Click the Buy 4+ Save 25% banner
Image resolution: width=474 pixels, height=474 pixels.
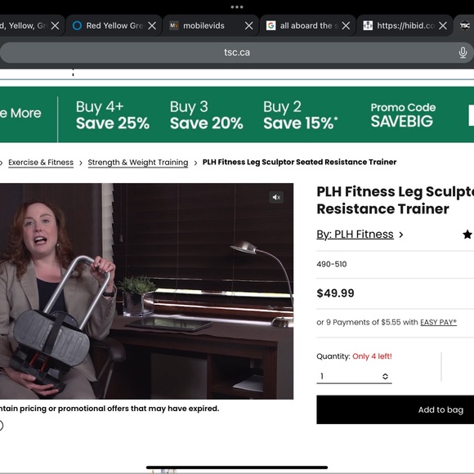[113, 115]
